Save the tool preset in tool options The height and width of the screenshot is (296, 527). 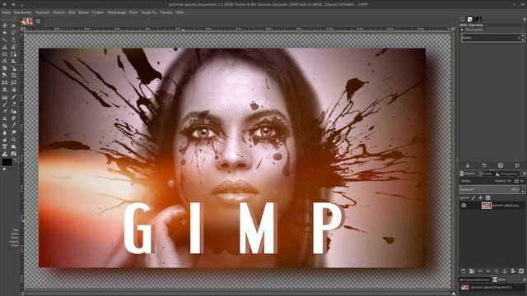pyautogui.click(x=468, y=165)
